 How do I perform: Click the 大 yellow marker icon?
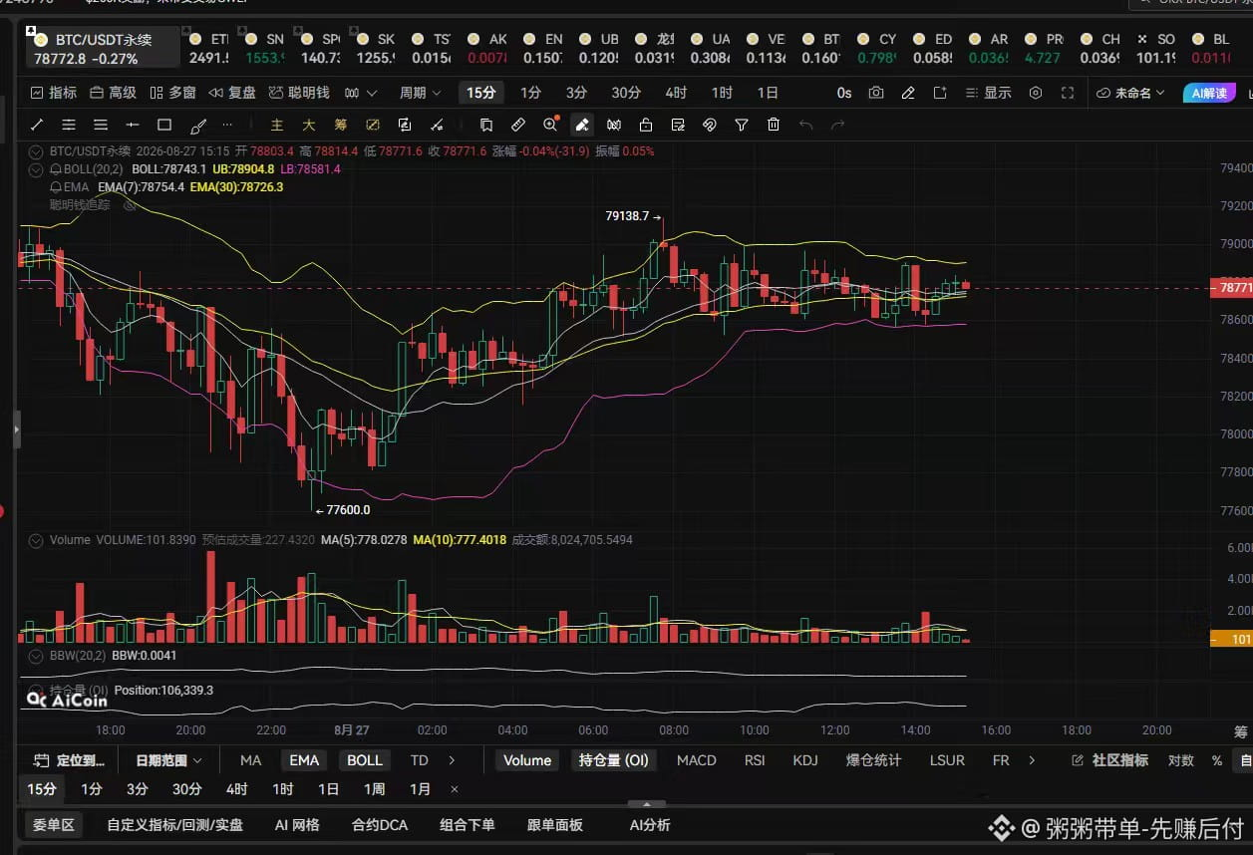click(309, 126)
